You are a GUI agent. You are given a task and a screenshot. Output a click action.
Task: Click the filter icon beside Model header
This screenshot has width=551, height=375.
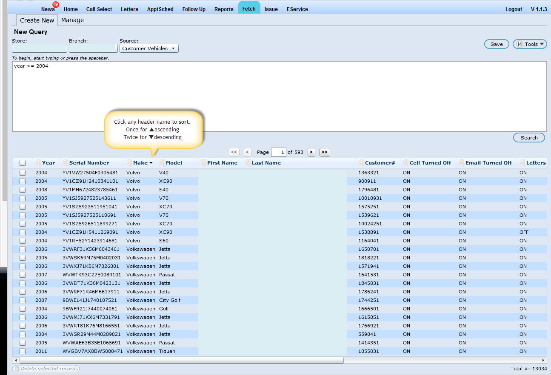click(162, 163)
